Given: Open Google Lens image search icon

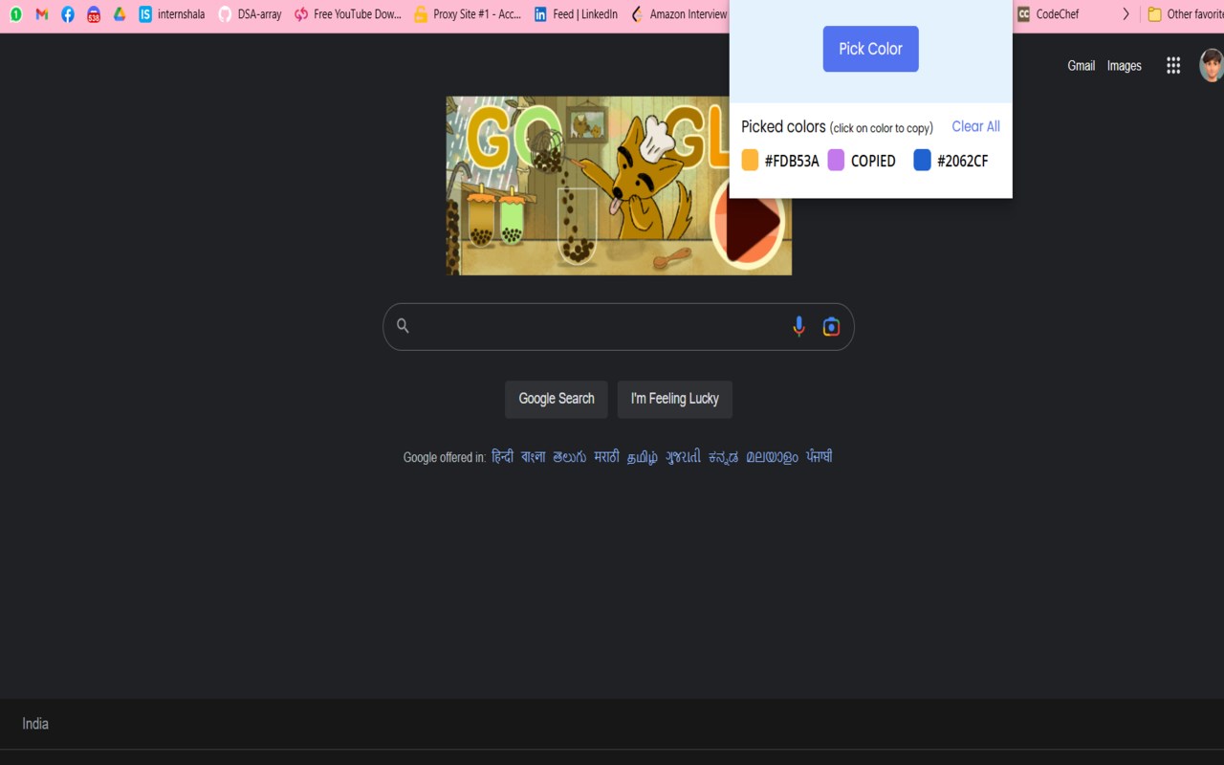Looking at the screenshot, I should (x=832, y=327).
